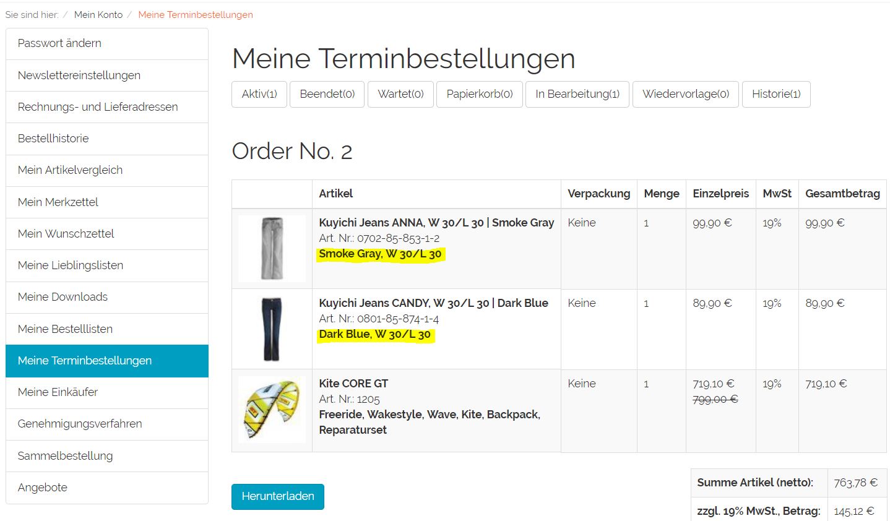Show the In Bearbeitung(1) orders
This screenshot has height=521, width=890.
pos(577,94)
